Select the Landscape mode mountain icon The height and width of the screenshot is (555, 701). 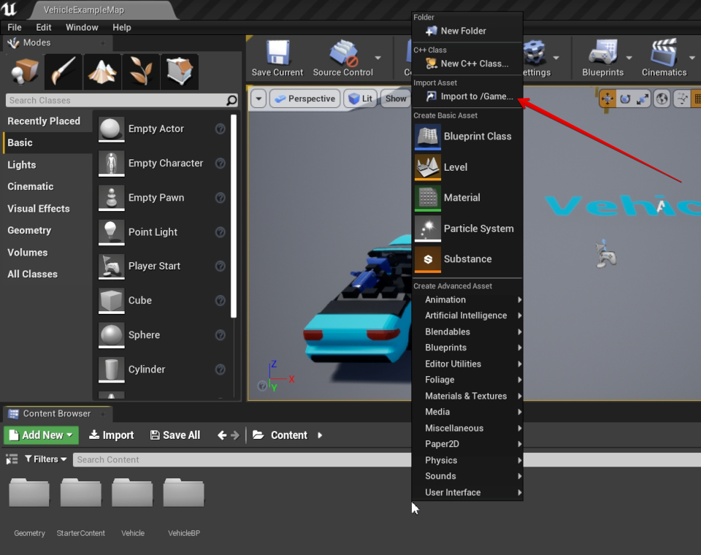click(x=102, y=72)
